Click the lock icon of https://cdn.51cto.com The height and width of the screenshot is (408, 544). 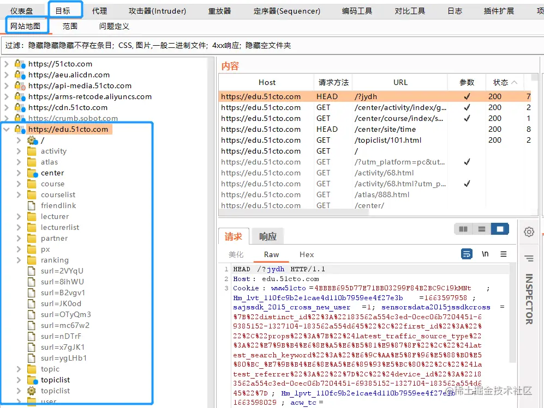coord(20,107)
